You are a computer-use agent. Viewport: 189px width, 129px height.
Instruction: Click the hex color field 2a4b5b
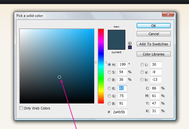coord(119,112)
